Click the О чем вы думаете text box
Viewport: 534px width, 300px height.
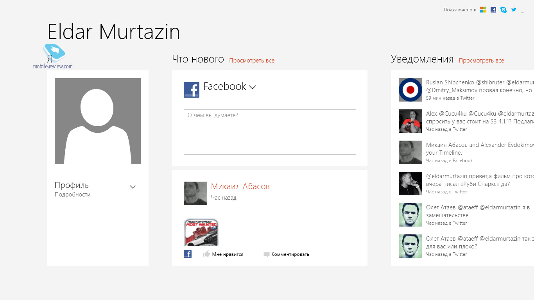coord(270,132)
